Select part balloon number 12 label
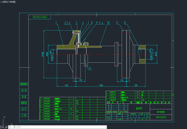The height and width of the screenshot is (129, 187). pyautogui.click(x=125, y=23)
